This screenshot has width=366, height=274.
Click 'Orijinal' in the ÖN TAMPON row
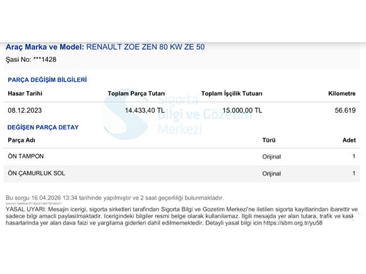click(x=271, y=157)
